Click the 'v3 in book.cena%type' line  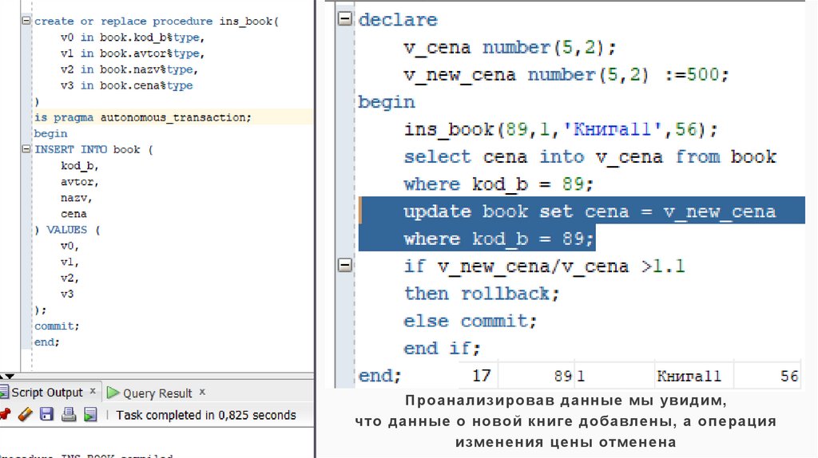126,85
